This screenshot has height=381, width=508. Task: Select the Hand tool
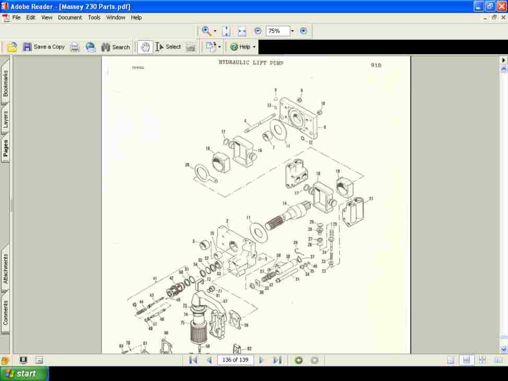click(x=145, y=46)
